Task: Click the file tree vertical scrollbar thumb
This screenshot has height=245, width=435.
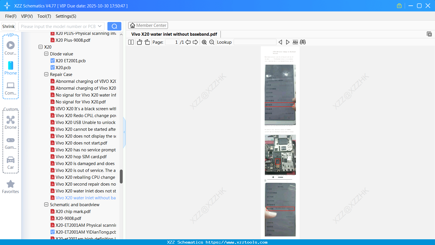Action: point(121,176)
